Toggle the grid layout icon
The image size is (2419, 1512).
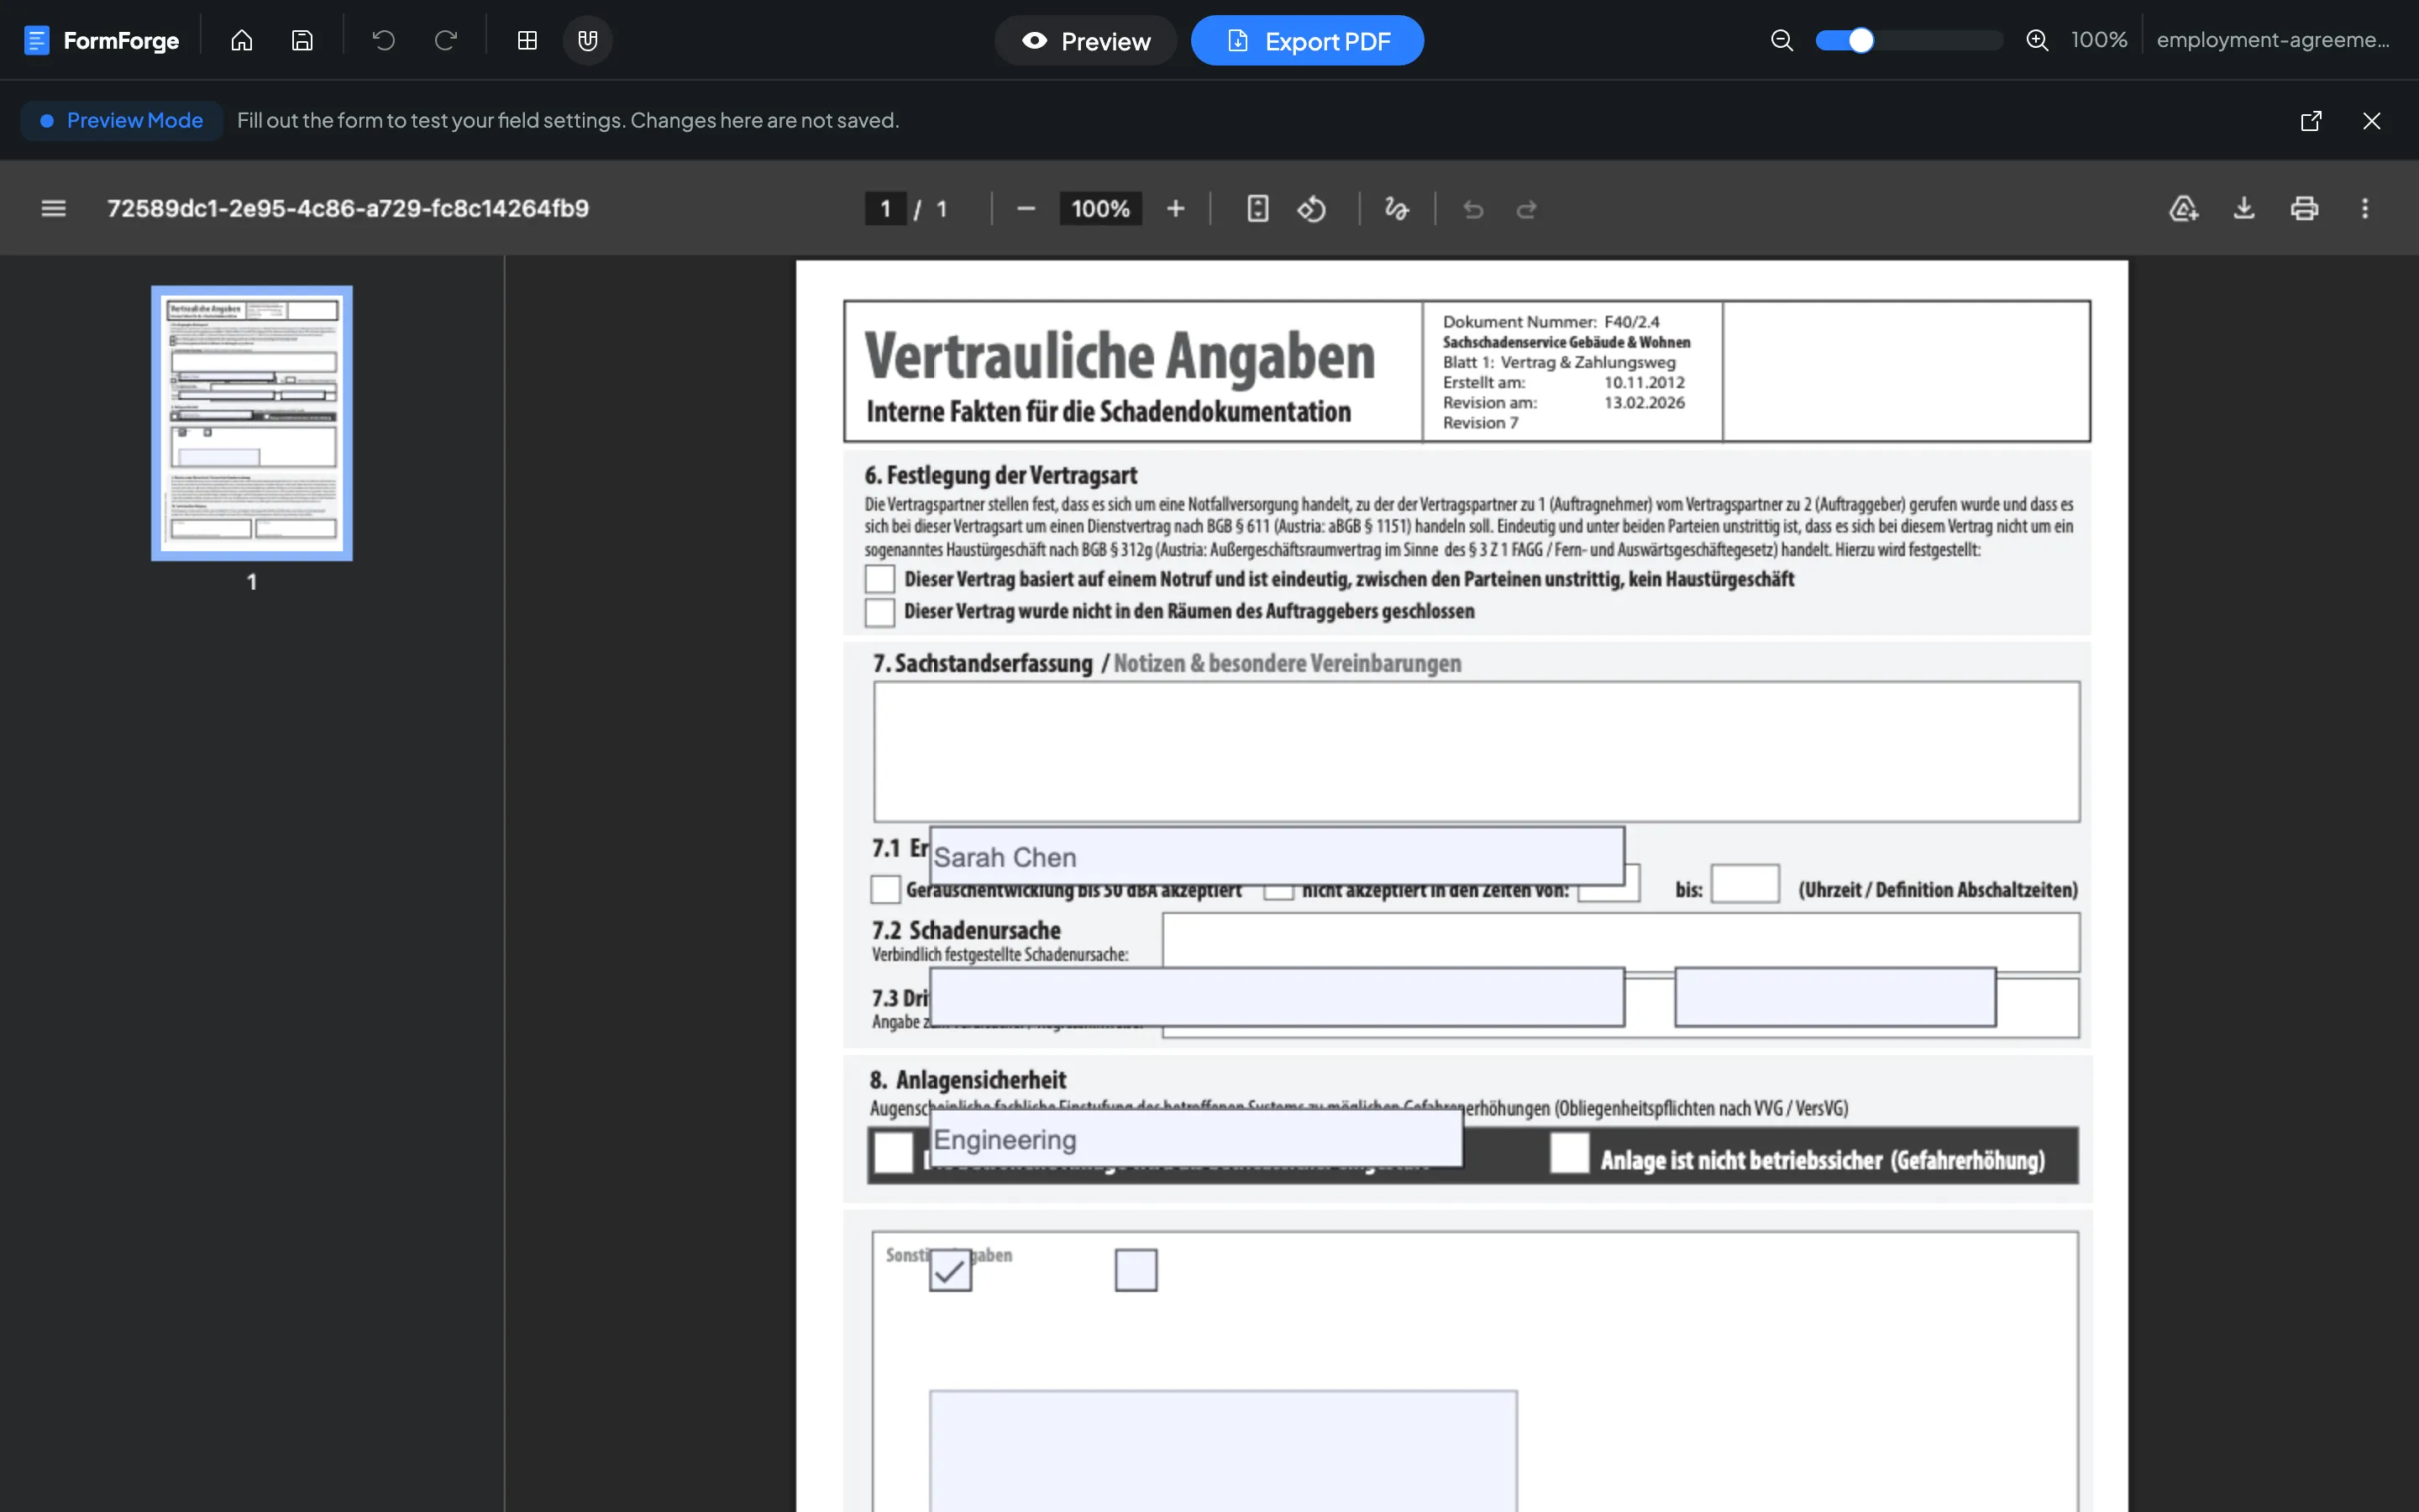pyautogui.click(x=527, y=40)
